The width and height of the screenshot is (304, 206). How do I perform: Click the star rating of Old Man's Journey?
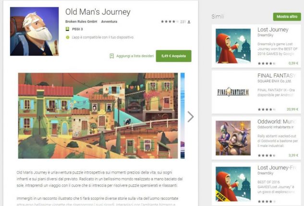[x=170, y=22]
